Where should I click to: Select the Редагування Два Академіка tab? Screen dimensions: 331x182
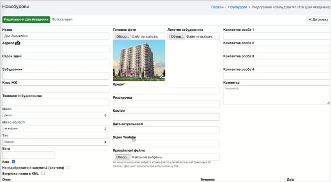pyautogui.click(x=26, y=19)
